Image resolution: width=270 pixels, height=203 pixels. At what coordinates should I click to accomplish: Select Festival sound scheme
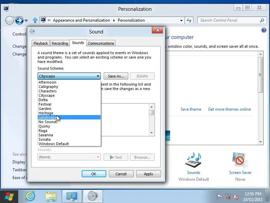69,104
